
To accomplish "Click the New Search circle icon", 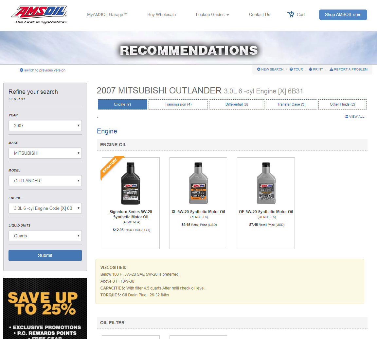I will 259,69.
